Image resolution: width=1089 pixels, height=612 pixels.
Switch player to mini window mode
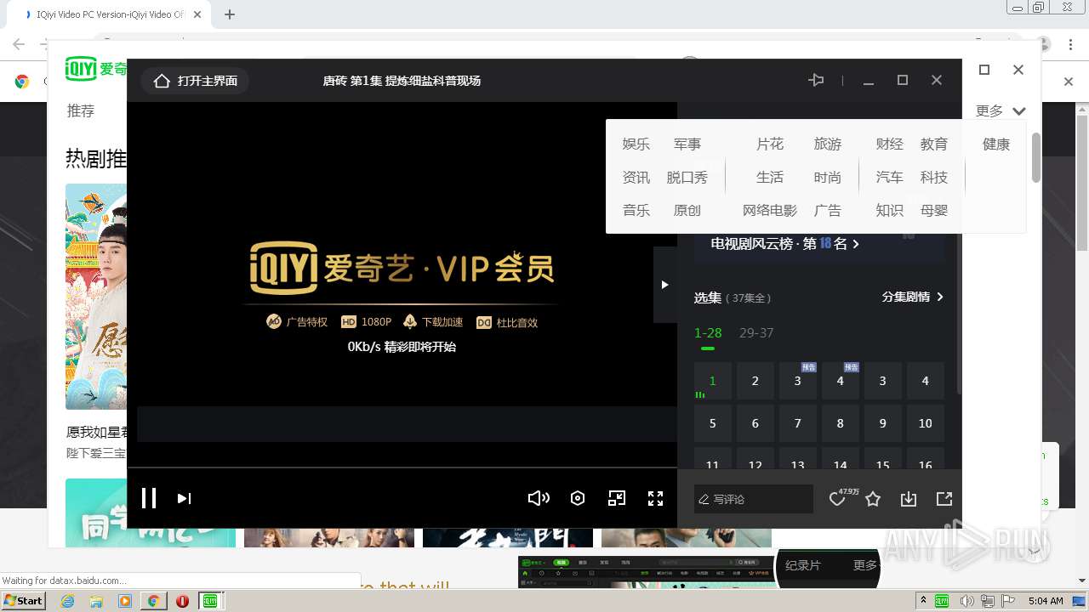coord(617,498)
